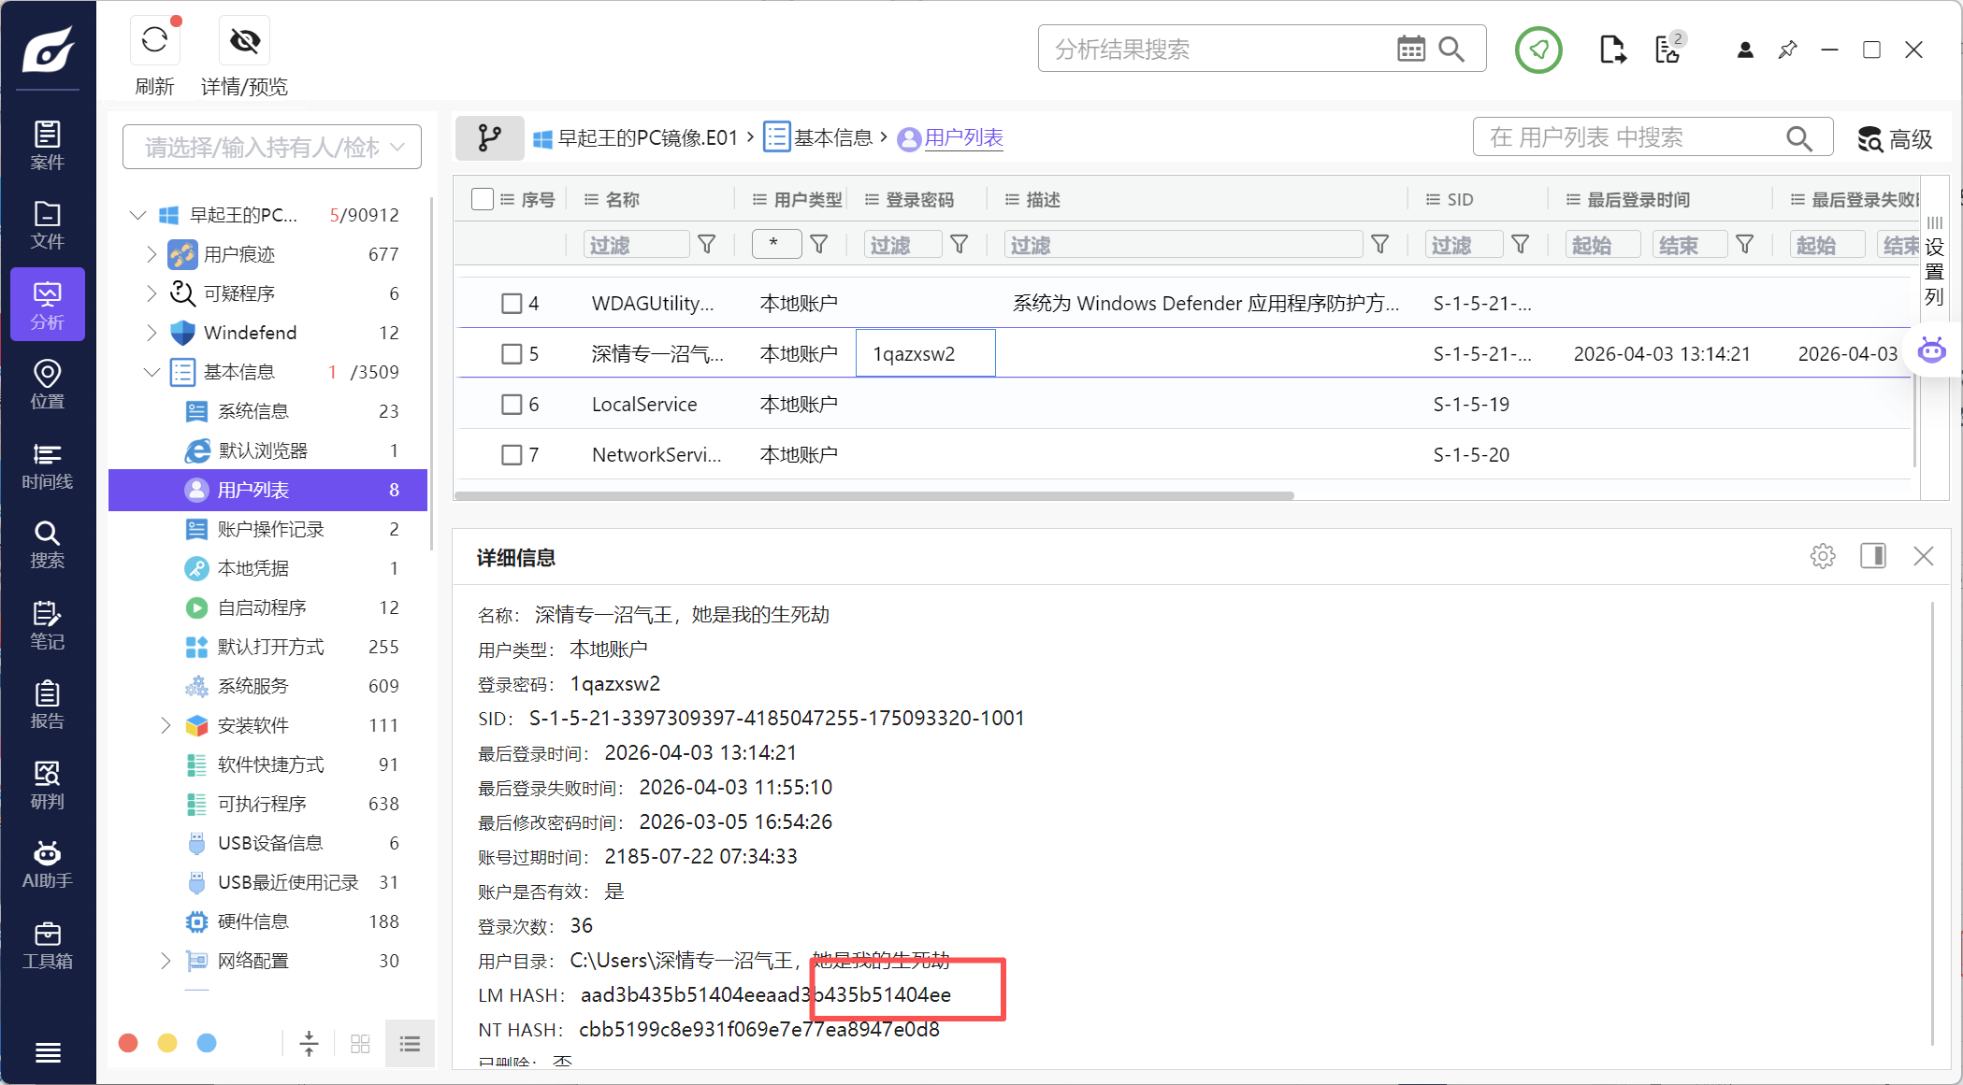The height and width of the screenshot is (1085, 1963).
Task: Click the red color tag dot
Action: tap(129, 1043)
